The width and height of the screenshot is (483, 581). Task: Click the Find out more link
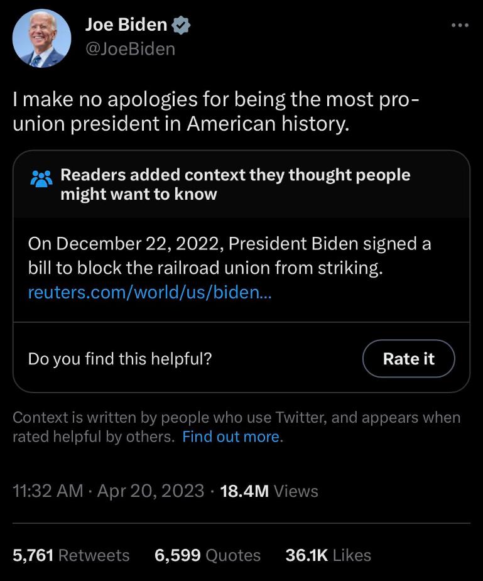[x=231, y=437]
